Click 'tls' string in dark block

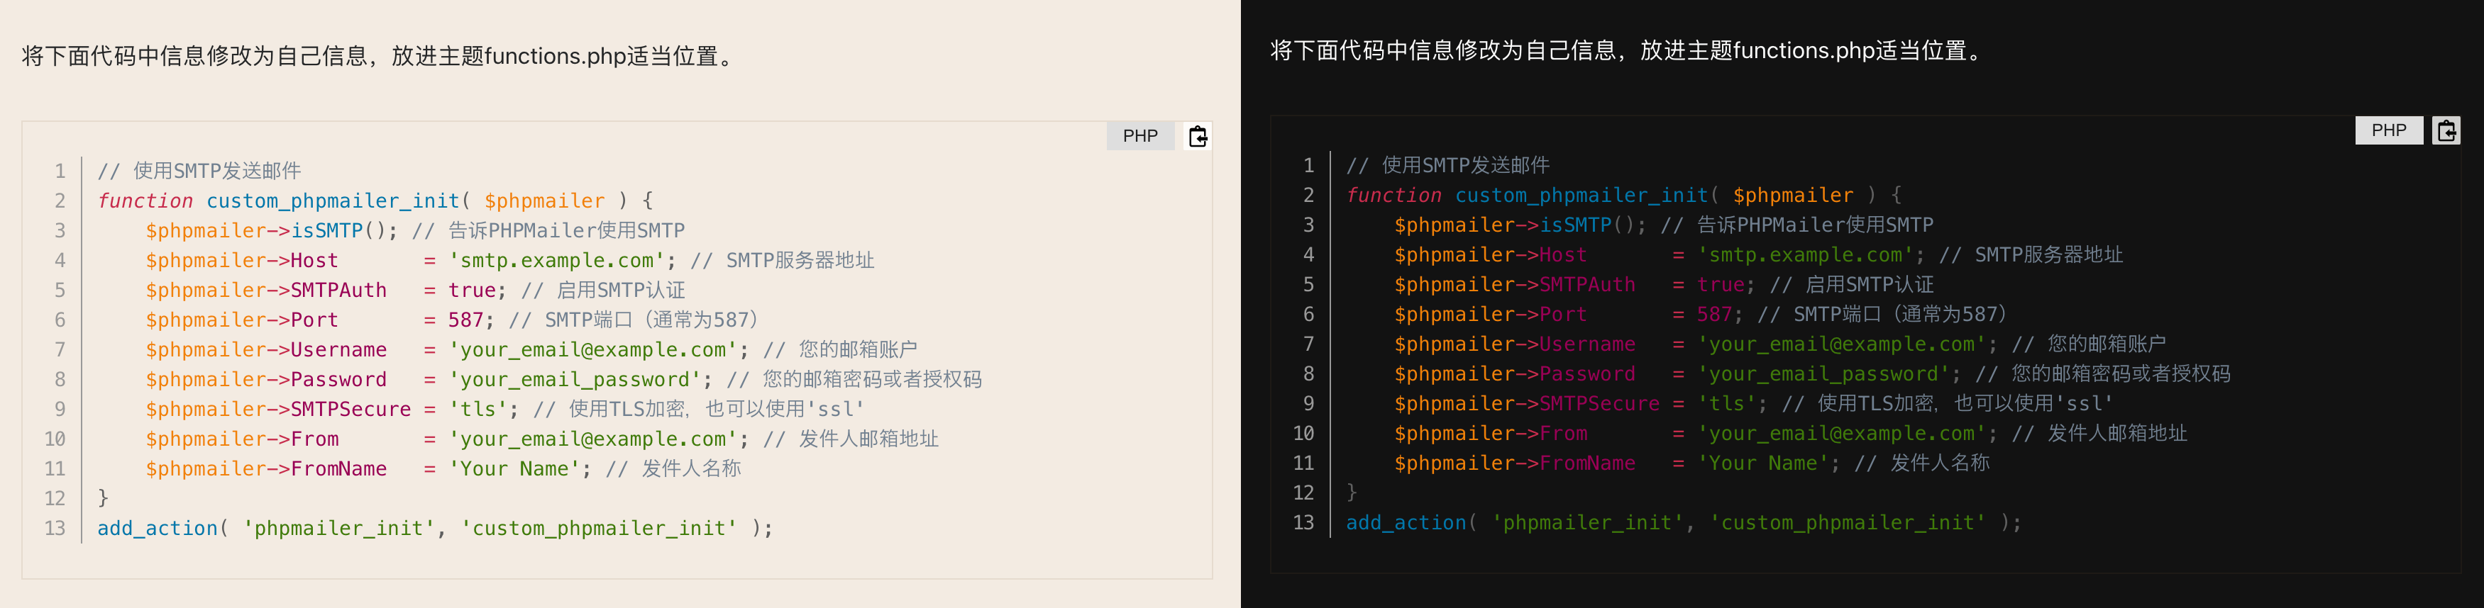coord(1727,404)
